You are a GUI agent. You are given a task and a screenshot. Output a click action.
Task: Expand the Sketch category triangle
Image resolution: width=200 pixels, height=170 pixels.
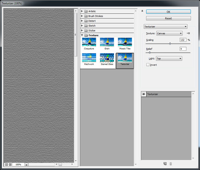point(82,26)
